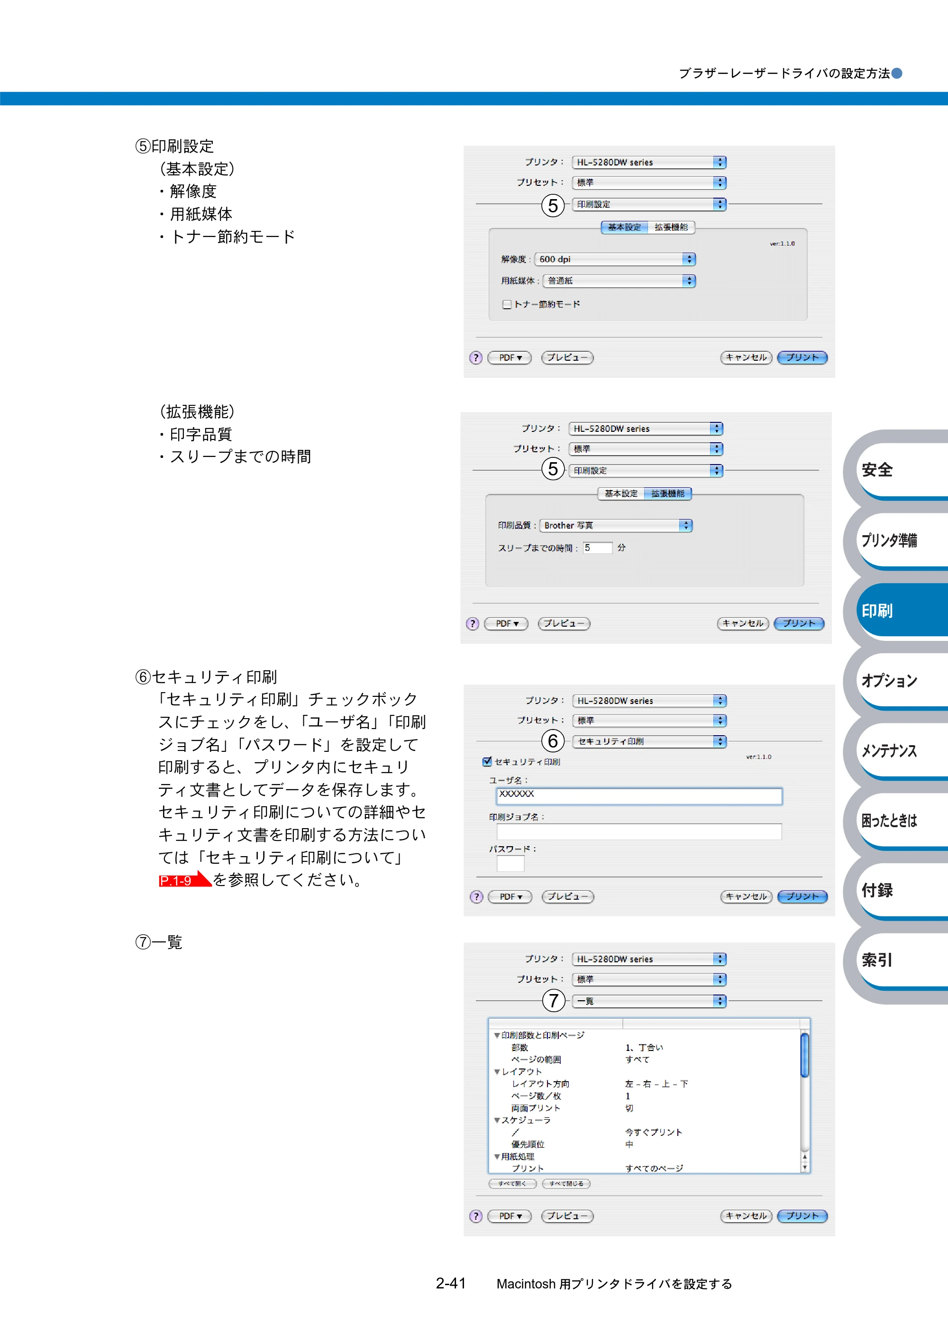The width and height of the screenshot is (948, 1342).
Task: Switch to 基本設定 tab in the 印刷品質 dialog
Action: click(x=620, y=494)
